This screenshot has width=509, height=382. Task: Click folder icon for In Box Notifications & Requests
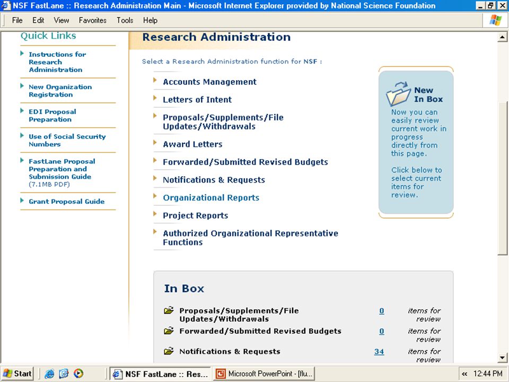[169, 351]
